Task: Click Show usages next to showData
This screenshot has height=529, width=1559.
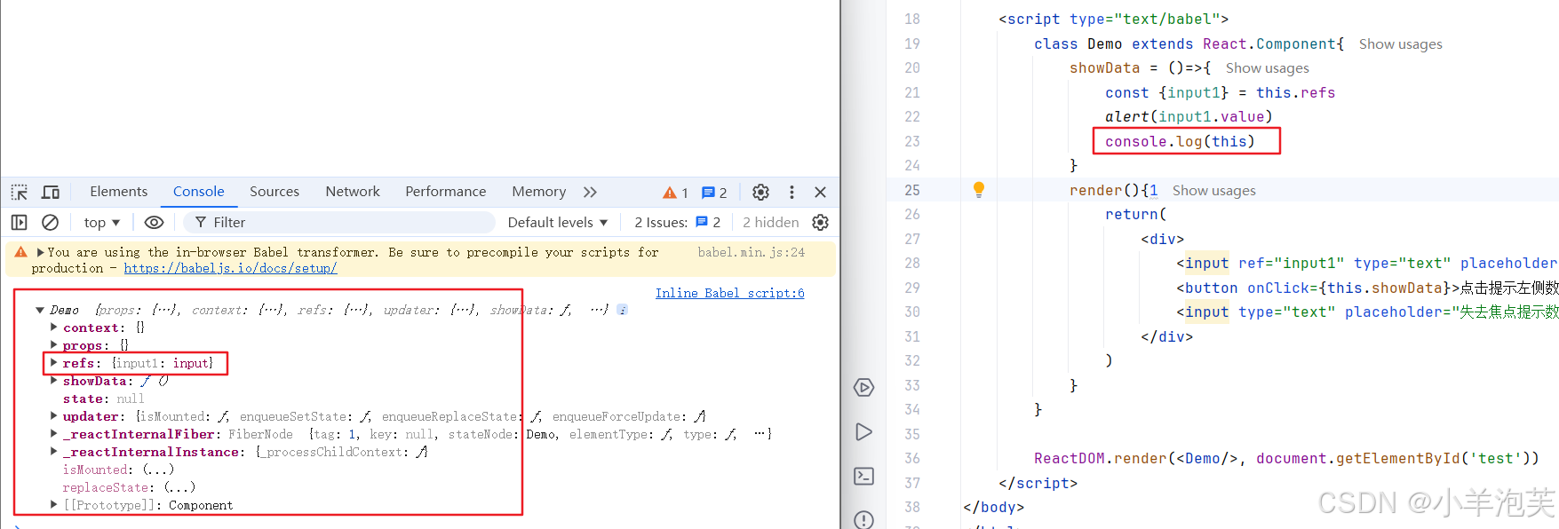Action: pos(1267,68)
